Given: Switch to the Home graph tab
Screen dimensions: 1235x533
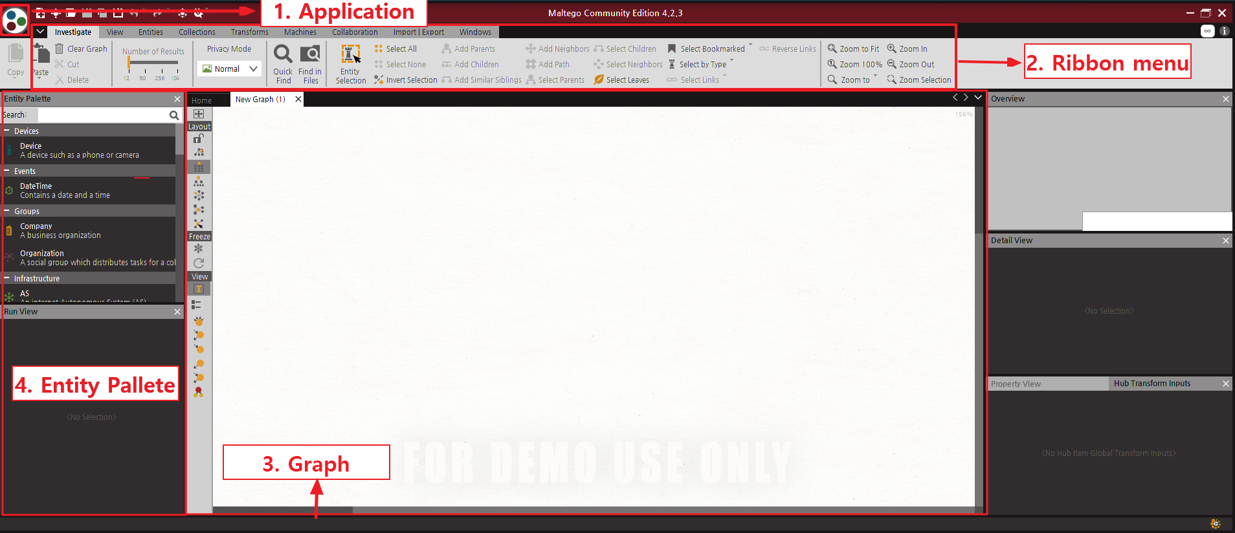Looking at the screenshot, I should 201,100.
